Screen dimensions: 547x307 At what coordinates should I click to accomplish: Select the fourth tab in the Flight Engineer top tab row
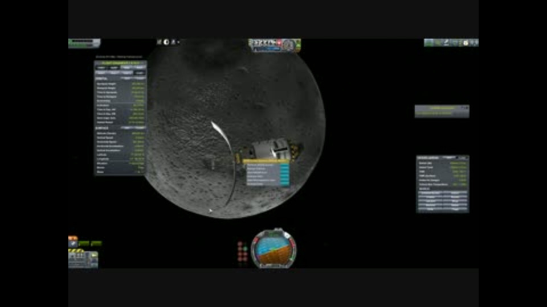point(139,68)
